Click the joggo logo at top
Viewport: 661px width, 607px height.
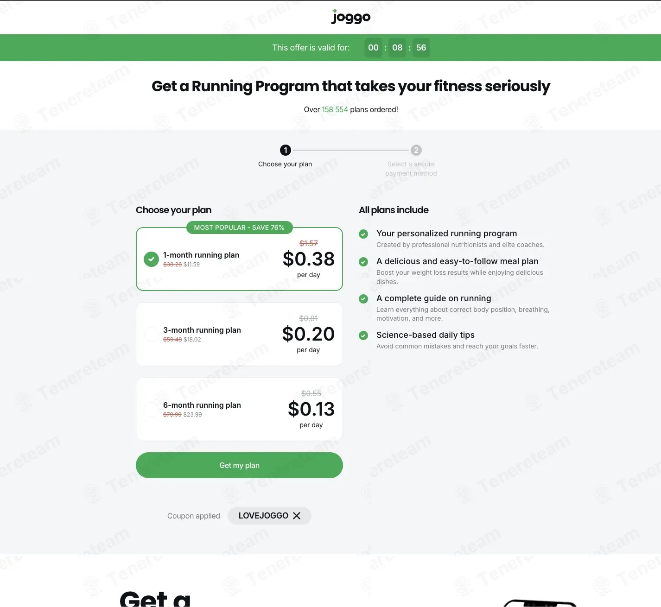click(x=351, y=17)
